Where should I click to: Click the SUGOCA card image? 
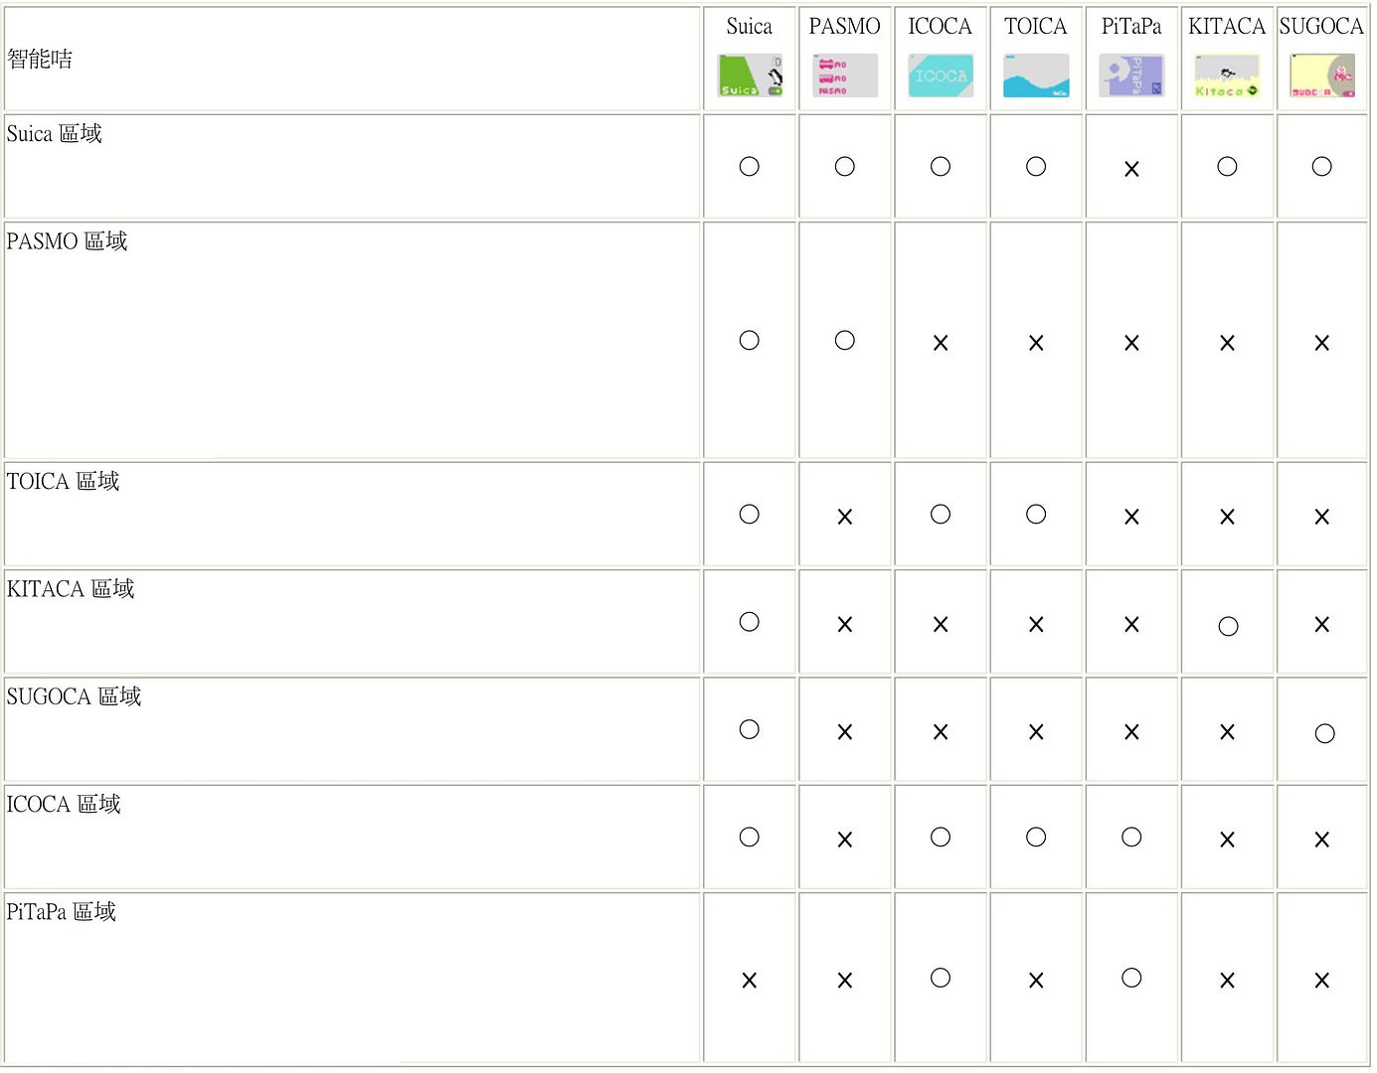[x=1321, y=77]
